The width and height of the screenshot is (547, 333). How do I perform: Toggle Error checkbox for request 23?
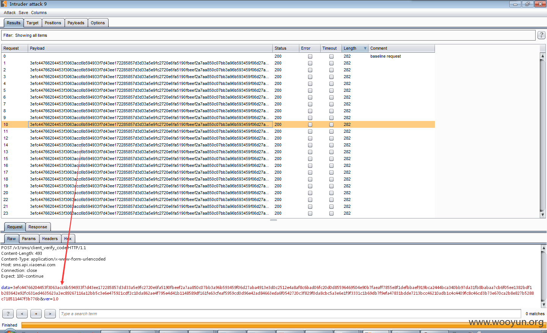pos(310,213)
